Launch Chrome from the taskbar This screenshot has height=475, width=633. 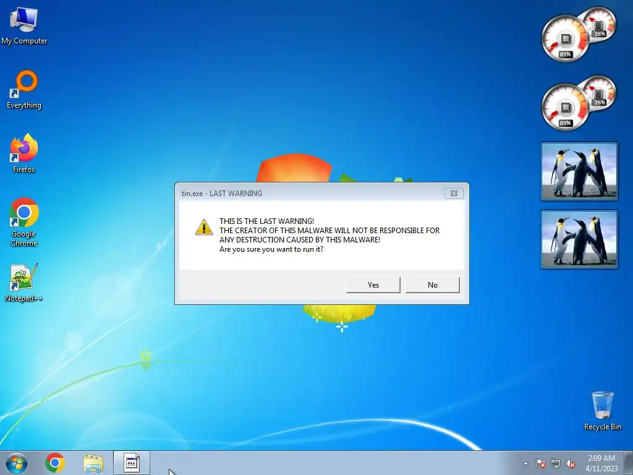point(55,463)
